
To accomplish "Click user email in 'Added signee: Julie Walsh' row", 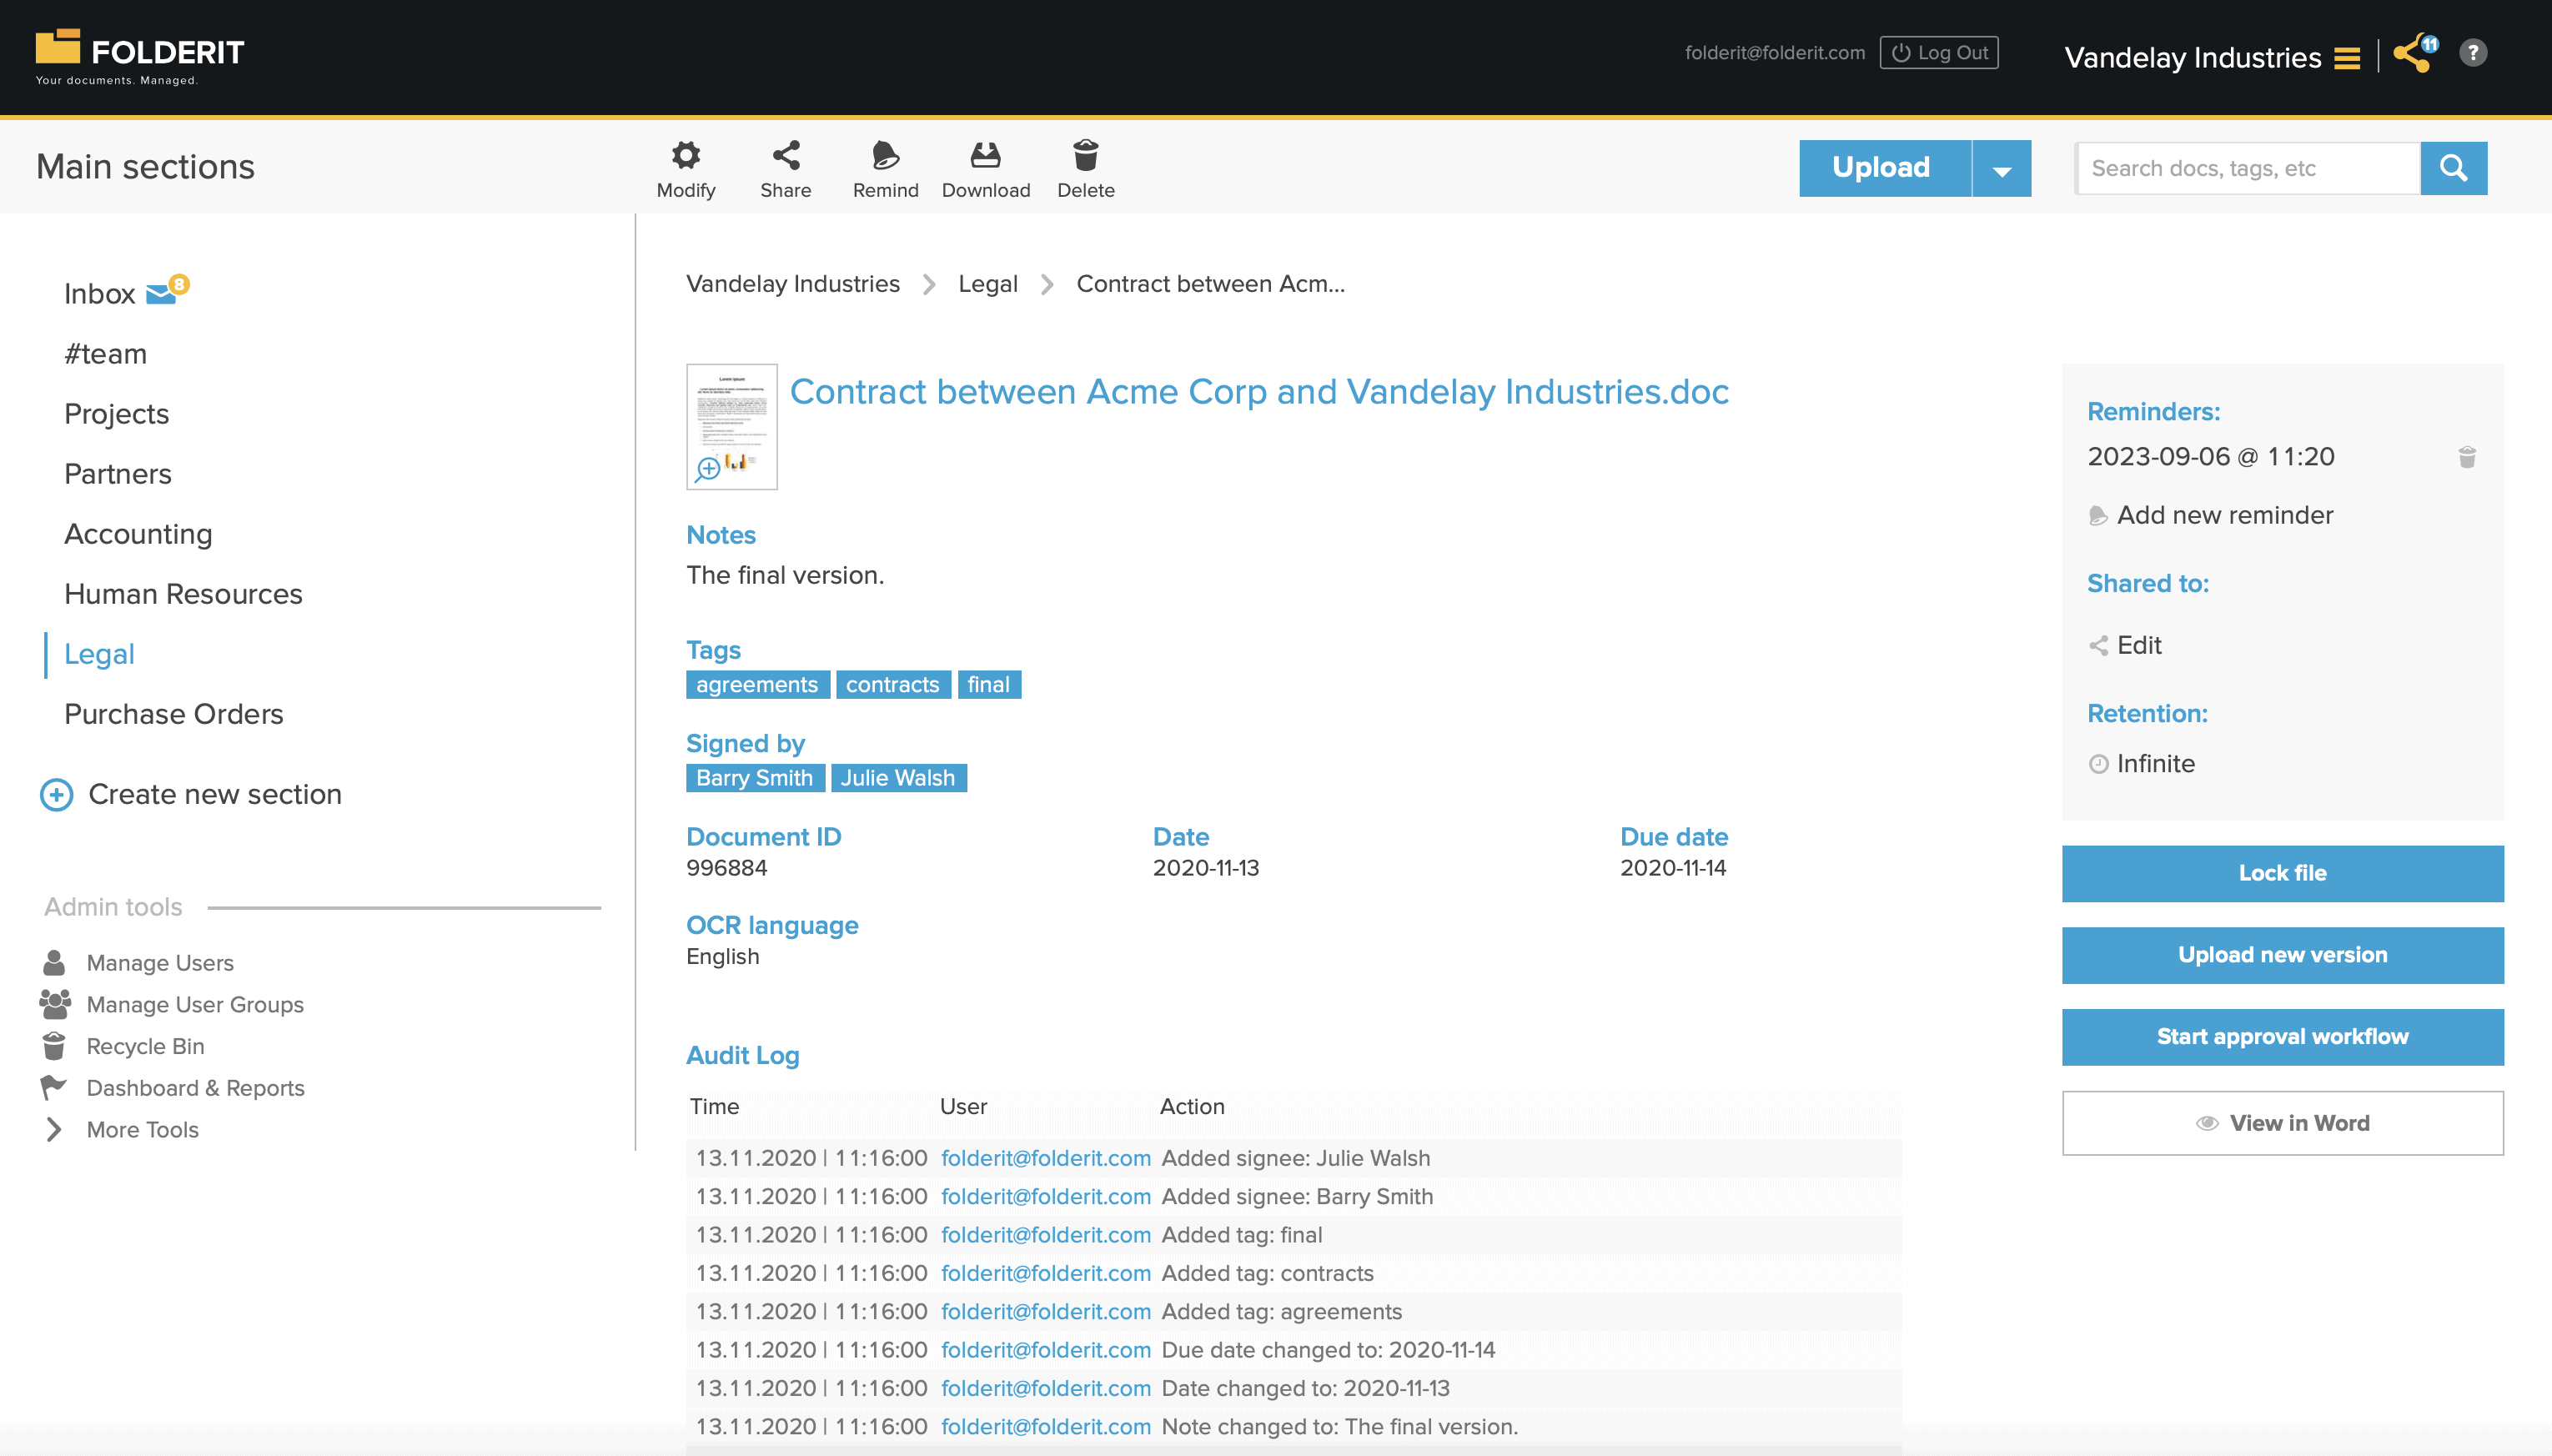I will 1045,1158.
